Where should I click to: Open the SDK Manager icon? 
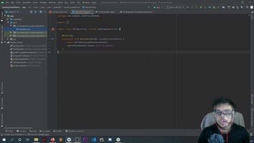(x=242, y=7)
